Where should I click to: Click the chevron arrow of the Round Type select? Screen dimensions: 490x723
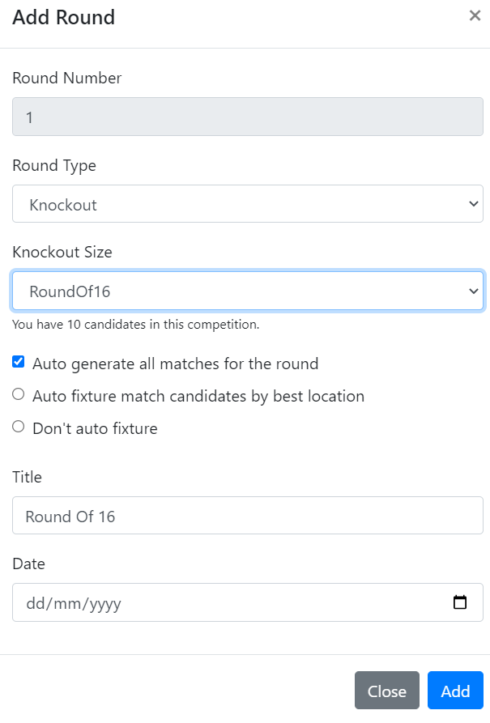point(473,204)
